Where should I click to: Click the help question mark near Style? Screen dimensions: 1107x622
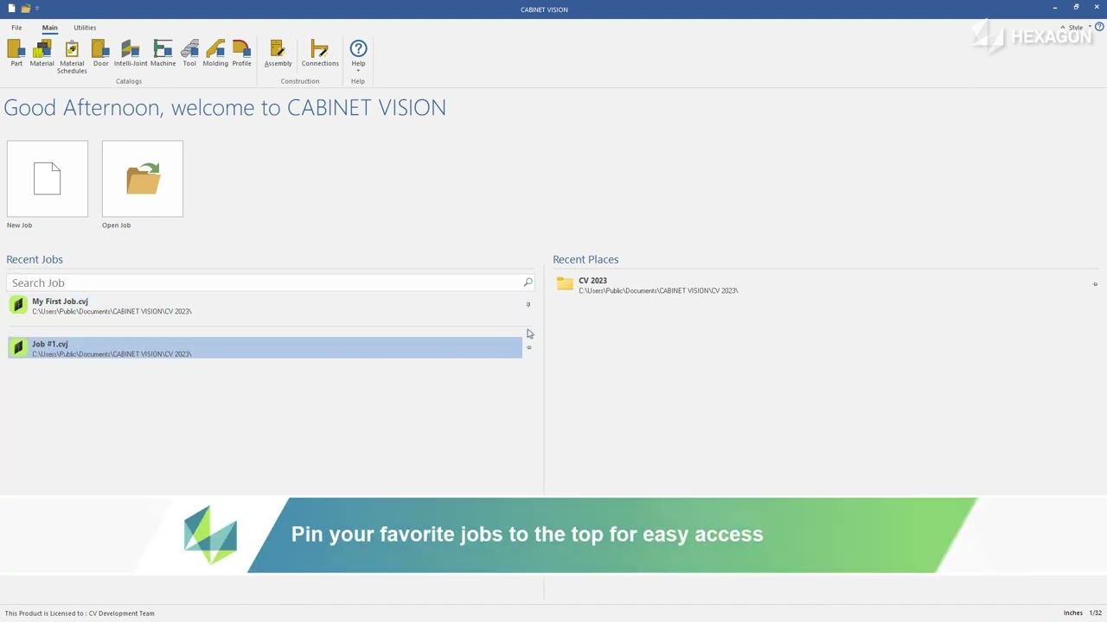pyautogui.click(x=1099, y=27)
